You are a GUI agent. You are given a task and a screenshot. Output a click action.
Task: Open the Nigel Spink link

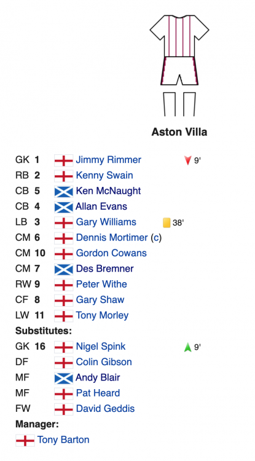[x=101, y=346]
